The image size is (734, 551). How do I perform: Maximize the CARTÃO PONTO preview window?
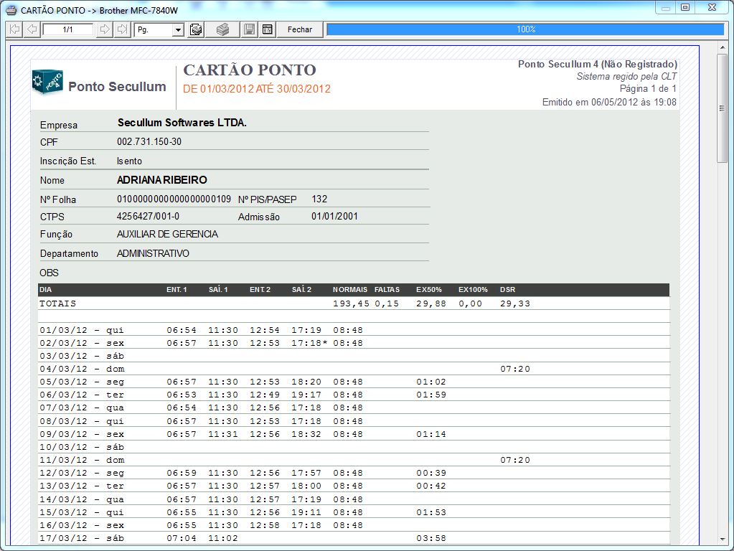685,7
